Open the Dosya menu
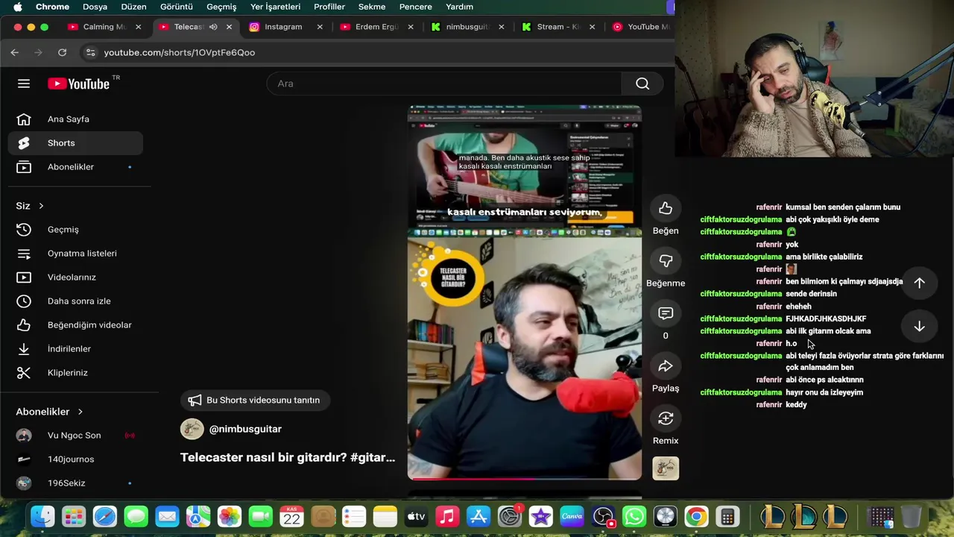Screen dimensions: 954x537 click(x=95, y=7)
